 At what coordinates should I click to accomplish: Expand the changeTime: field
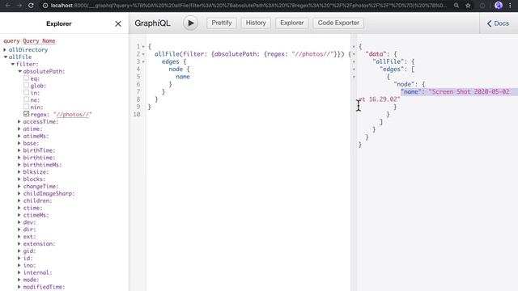coord(19,187)
